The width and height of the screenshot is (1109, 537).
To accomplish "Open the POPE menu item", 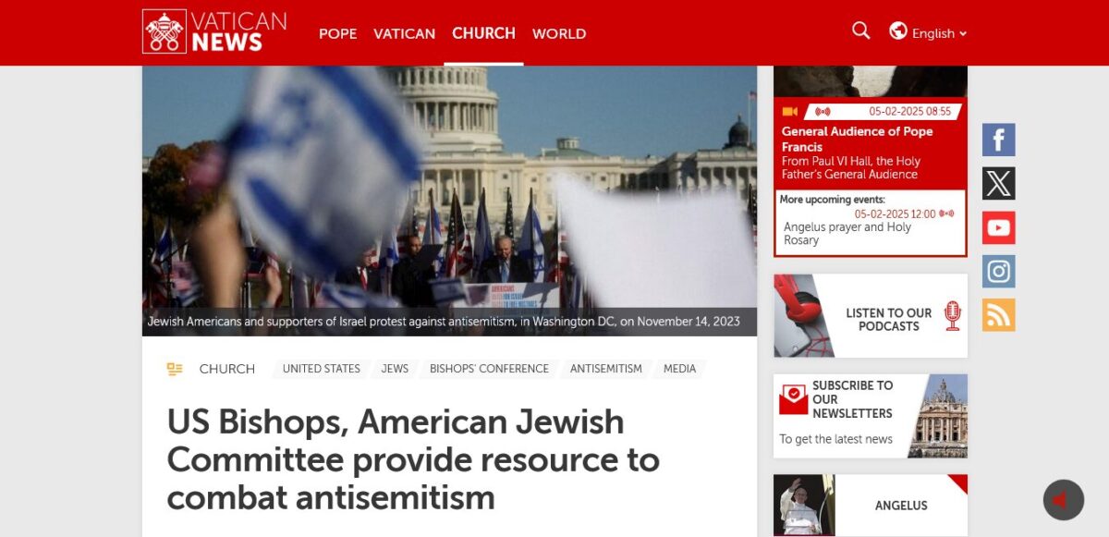I will 337,33.
